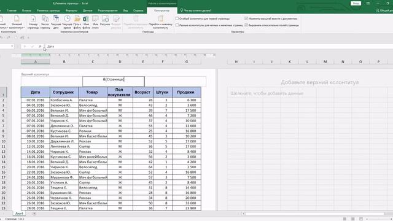This screenshot has width=393, height=221.
Task: Open the Разметка страницы ribbon tab
Action: click(49, 10)
